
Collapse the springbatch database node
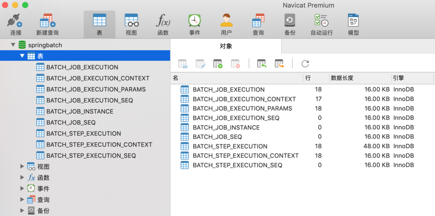(13, 45)
